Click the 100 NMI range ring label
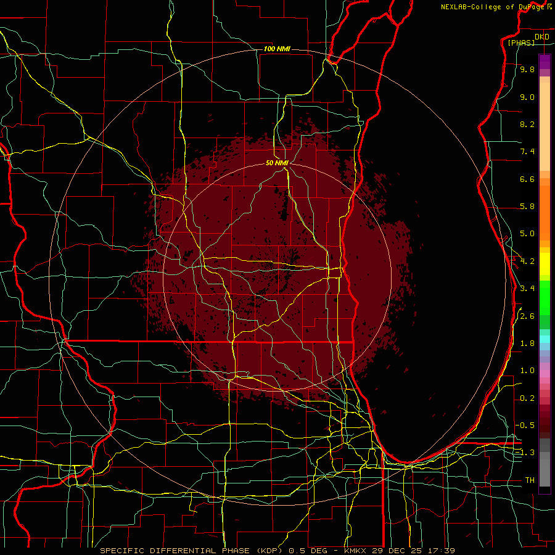Viewport: 555px width, 555px height. (277, 49)
